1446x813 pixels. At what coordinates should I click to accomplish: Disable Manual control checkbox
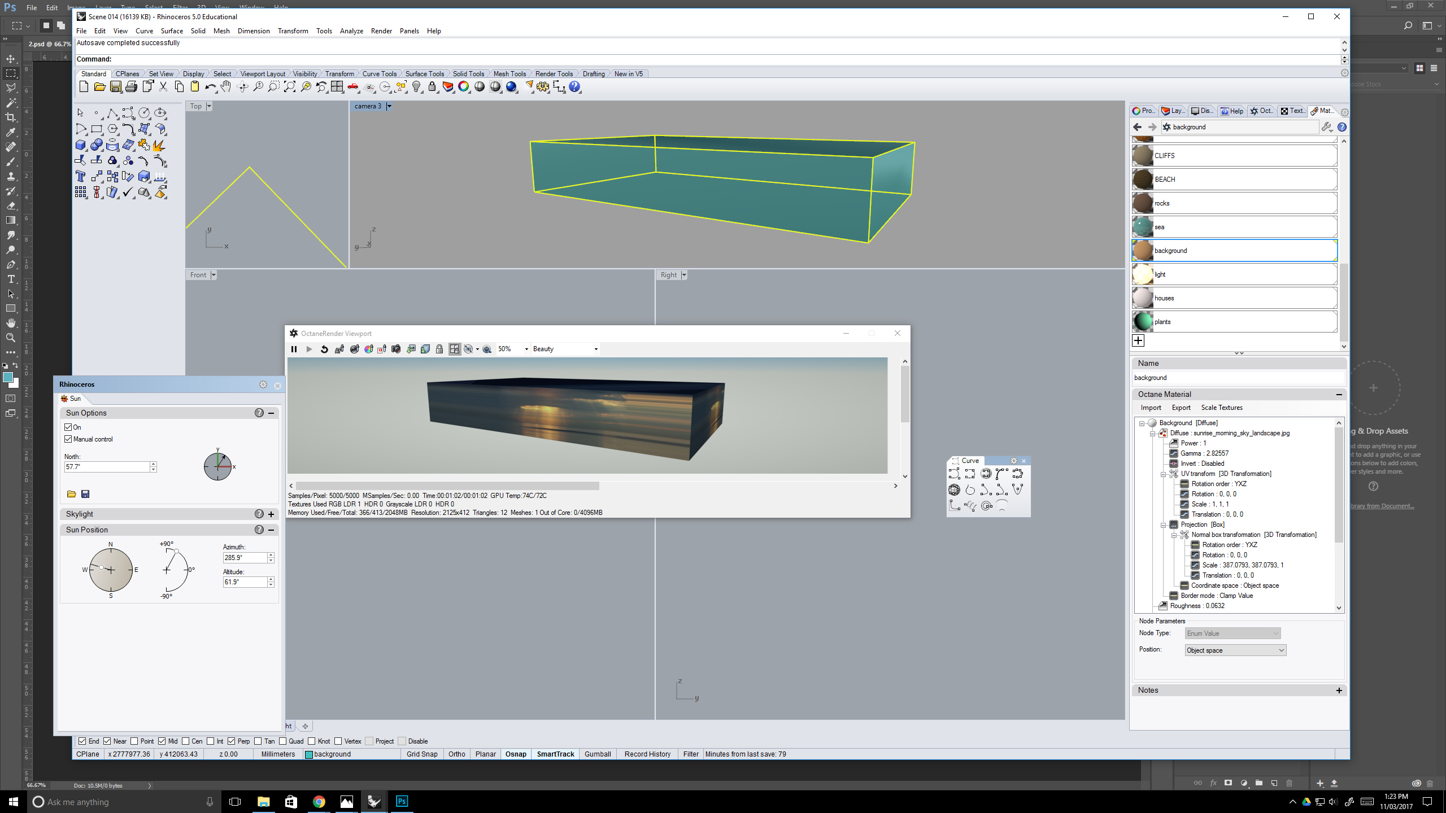pyautogui.click(x=68, y=439)
